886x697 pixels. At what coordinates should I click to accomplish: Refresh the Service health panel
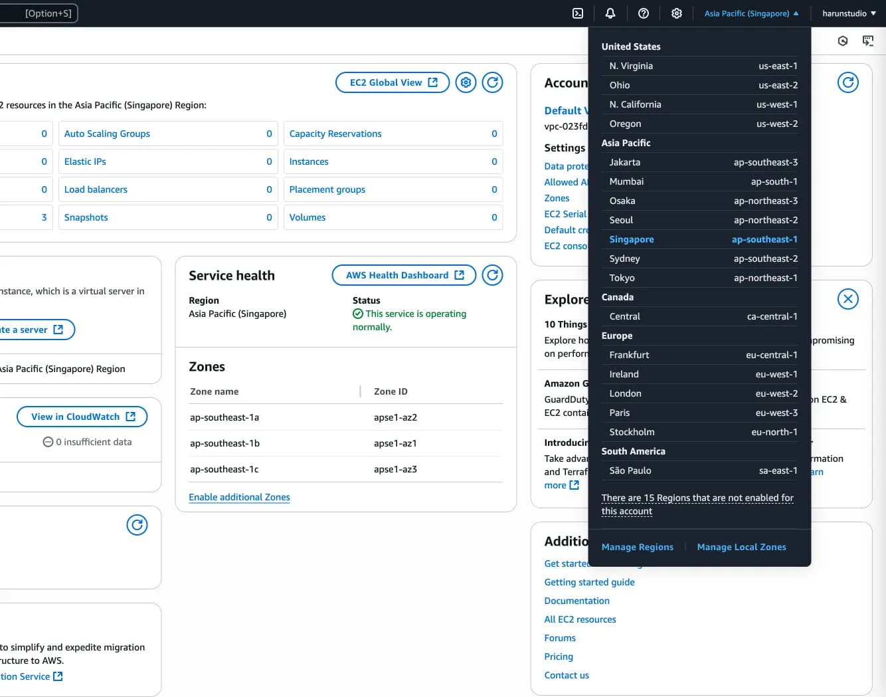492,275
